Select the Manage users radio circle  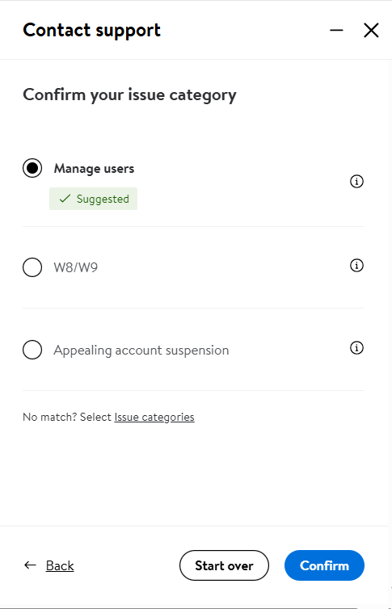(32, 168)
